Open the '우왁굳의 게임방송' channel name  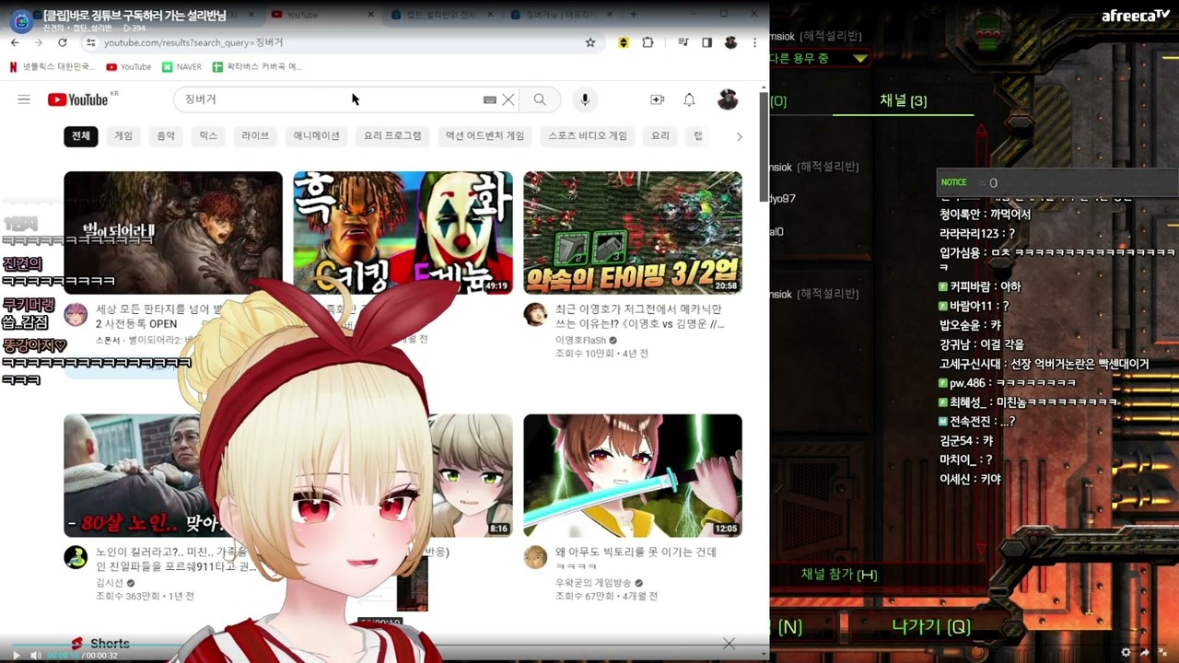[594, 583]
